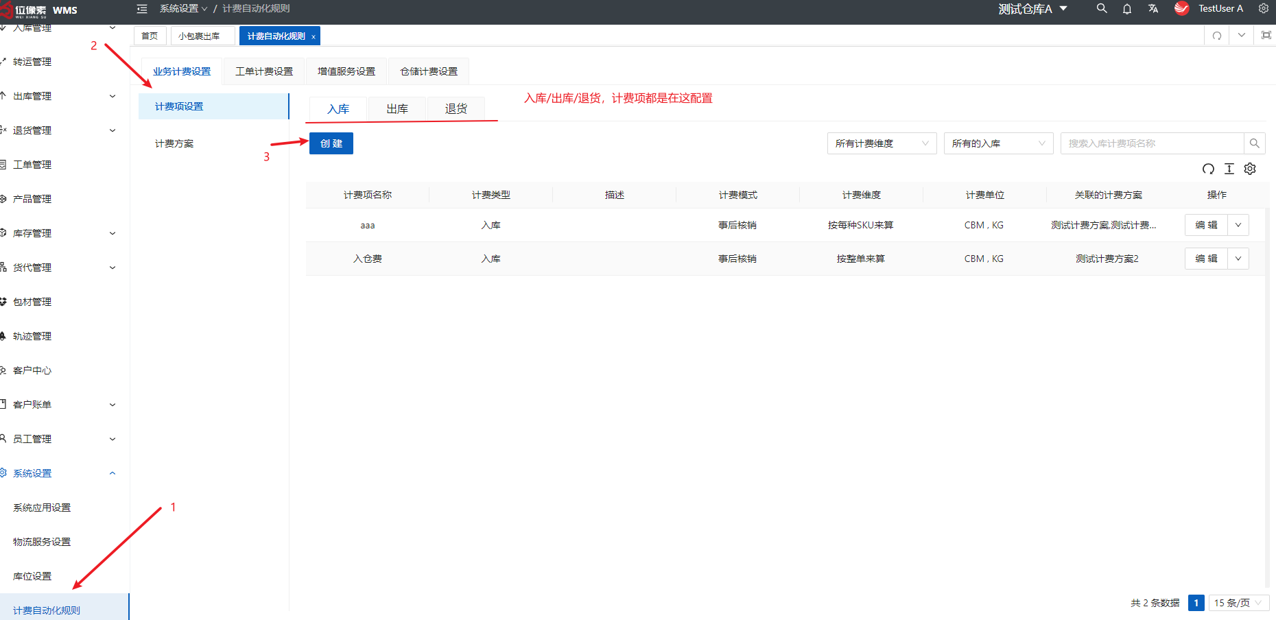Click 关联的计费方案 column header
This screenshot has width=1276, height=620.
click(x=1108, y=195)
